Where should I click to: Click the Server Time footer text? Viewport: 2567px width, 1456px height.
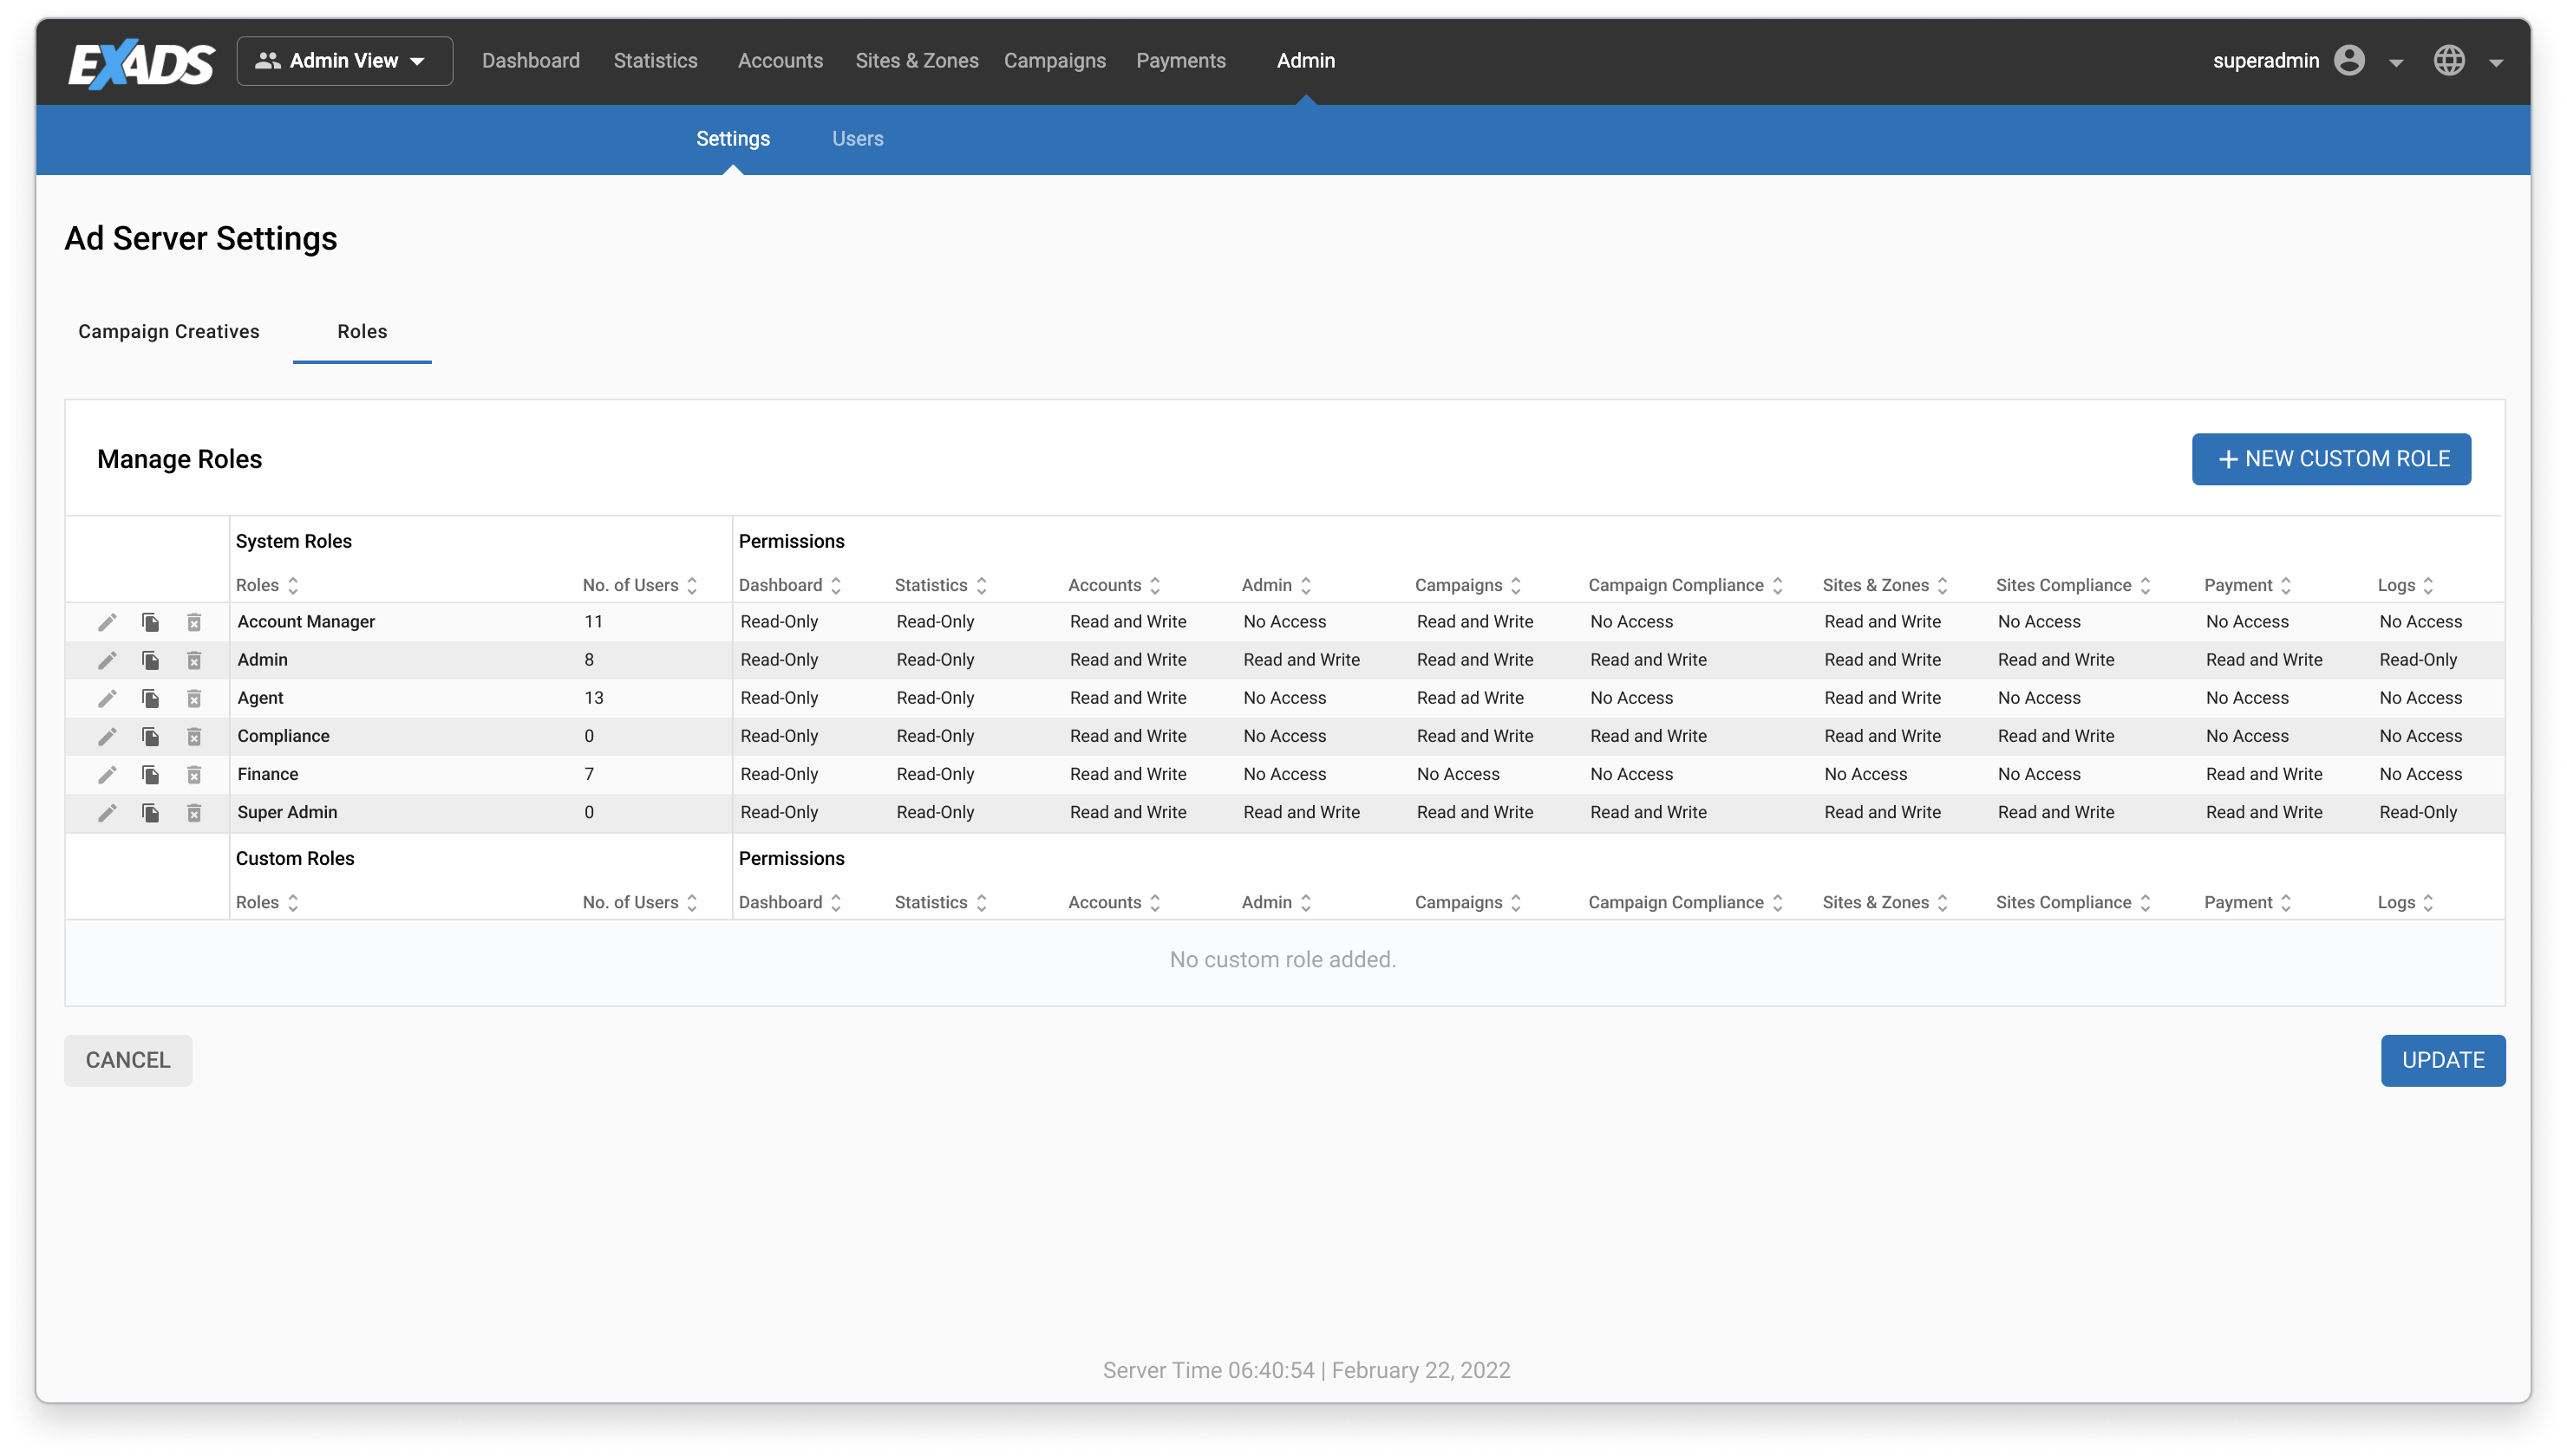(1307, 1370)
